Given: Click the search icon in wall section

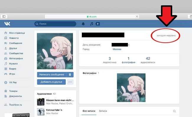Looking at the screenshot, I should (x=174, y=111).
